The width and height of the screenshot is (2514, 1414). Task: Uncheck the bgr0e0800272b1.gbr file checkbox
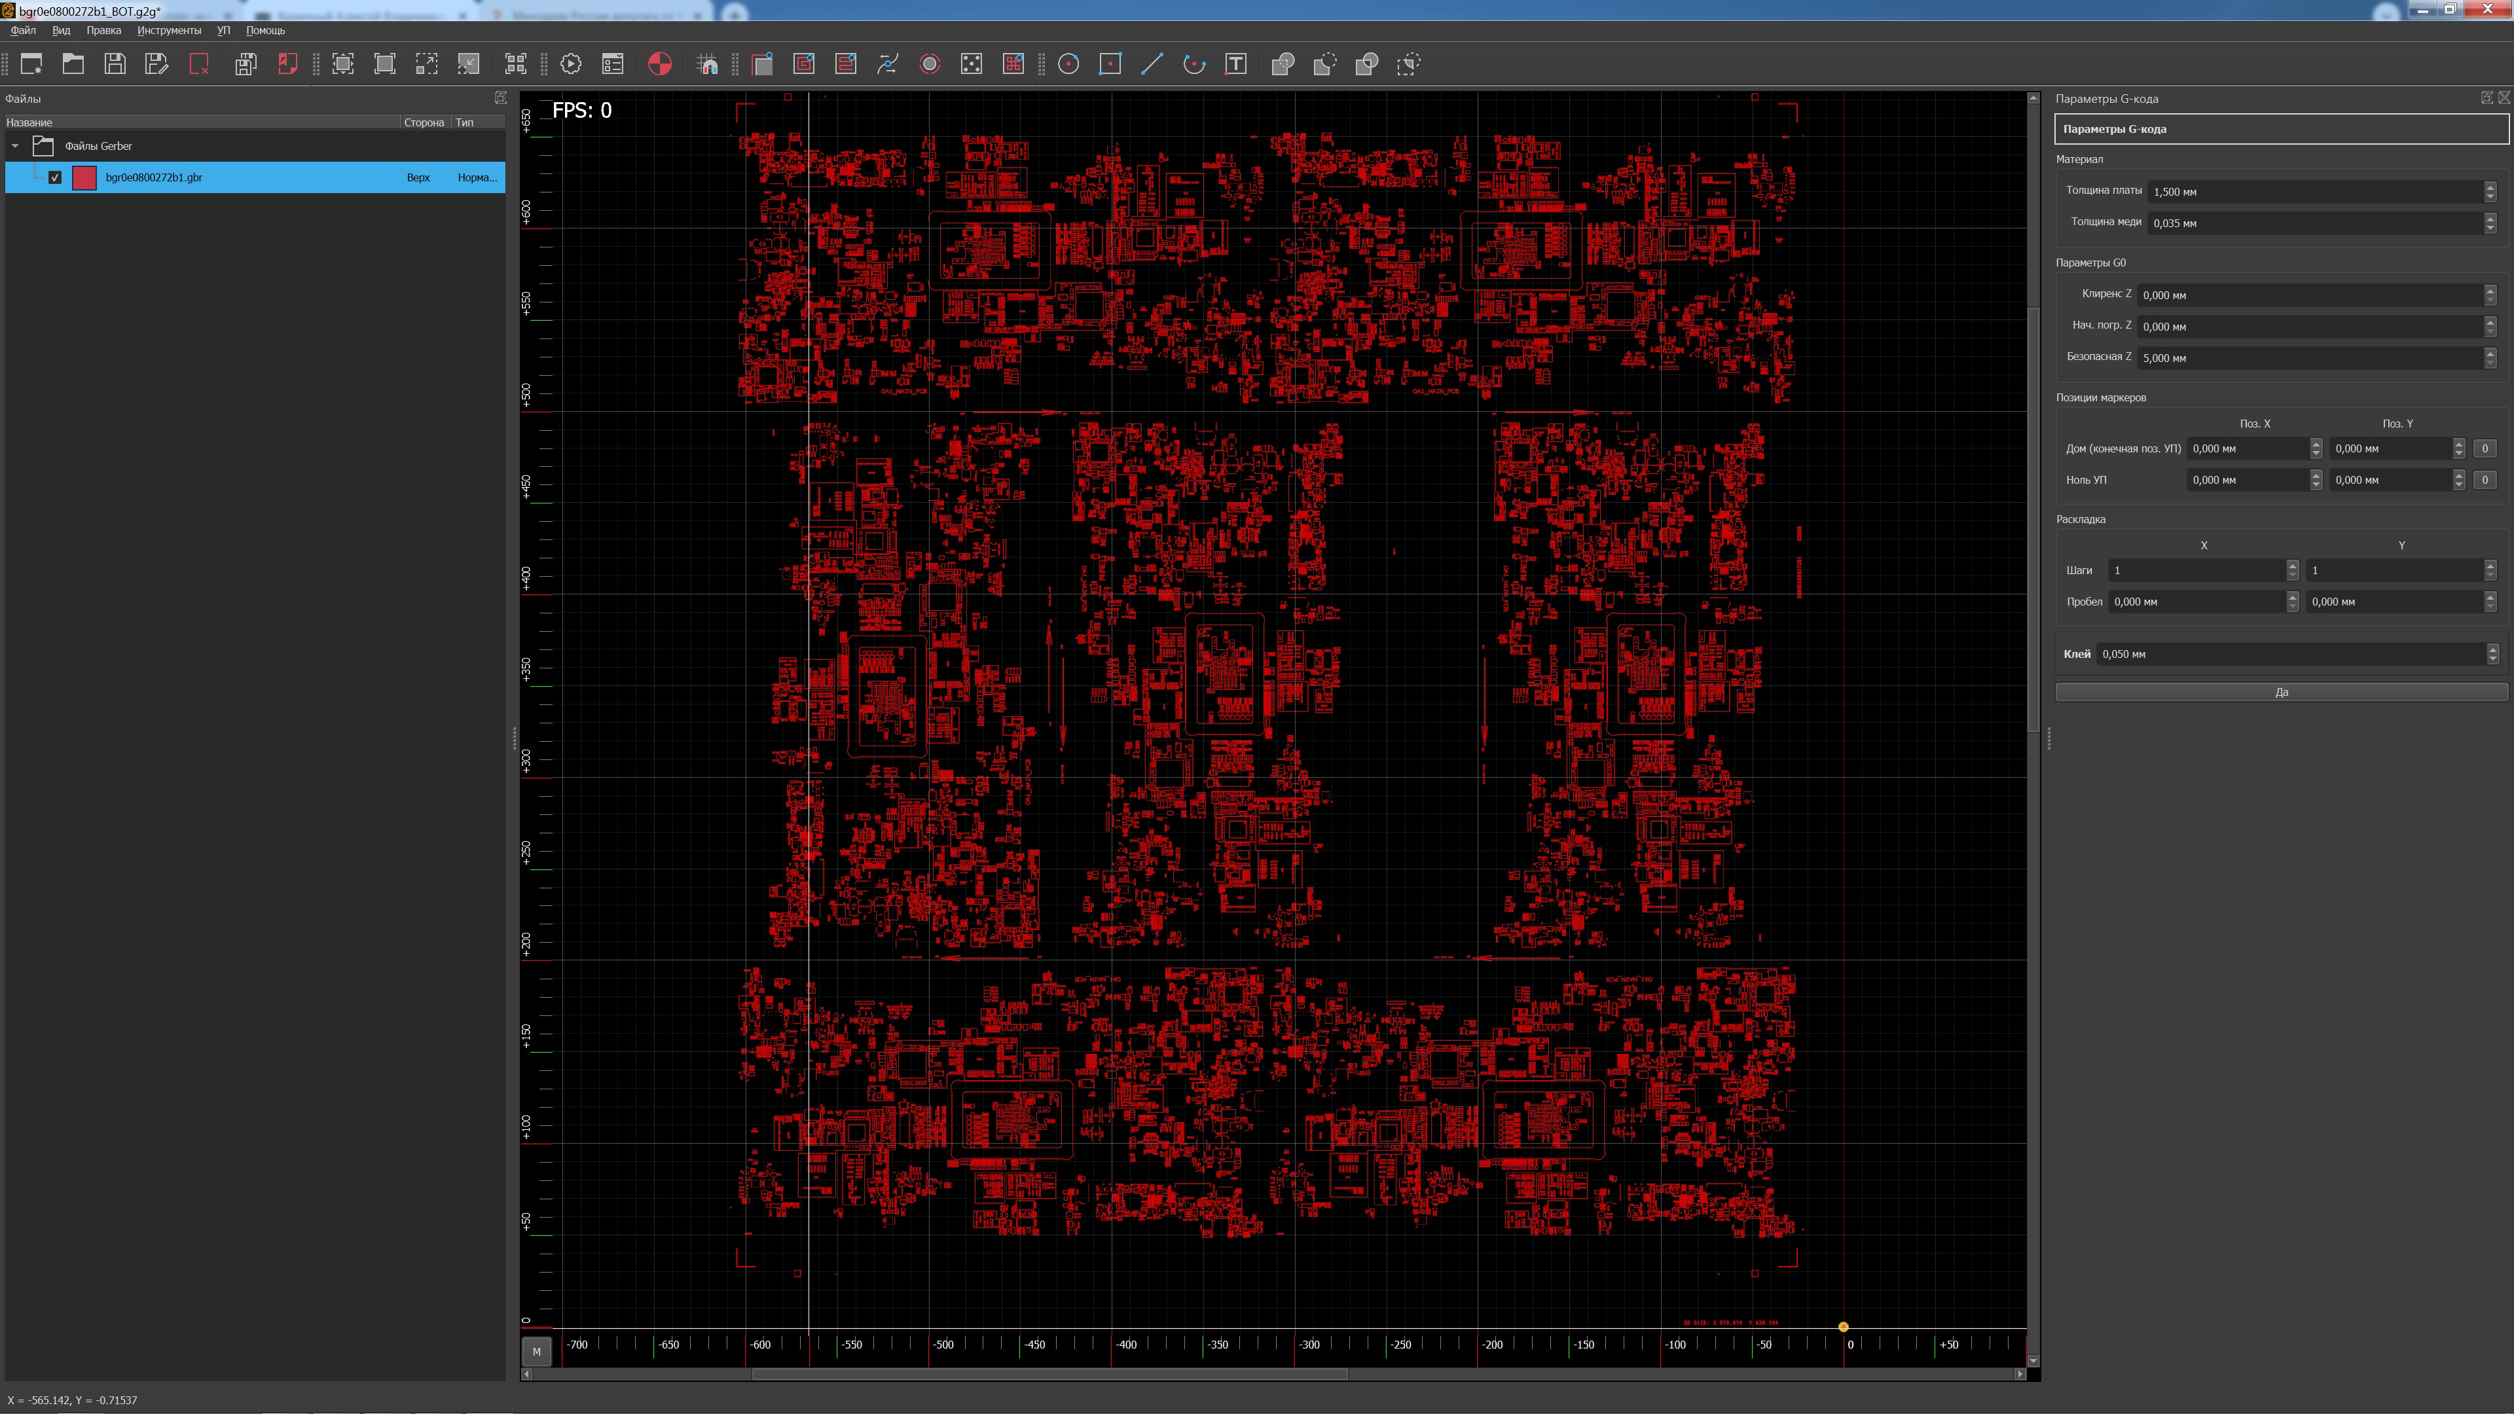pyautogui.click(x=56, y=177)
